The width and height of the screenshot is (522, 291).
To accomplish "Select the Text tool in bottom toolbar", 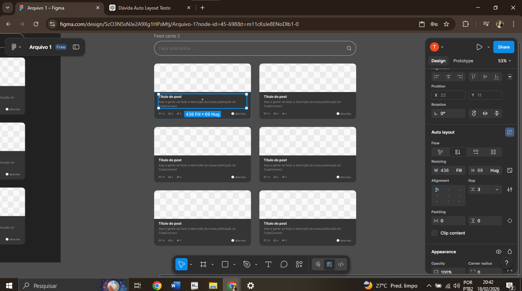I will tap(268, 264).
